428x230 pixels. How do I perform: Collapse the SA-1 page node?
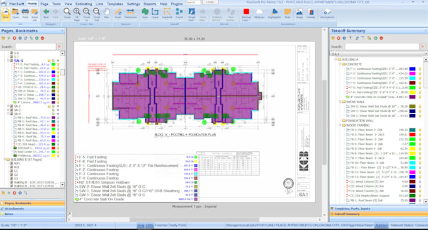(8, 60)
